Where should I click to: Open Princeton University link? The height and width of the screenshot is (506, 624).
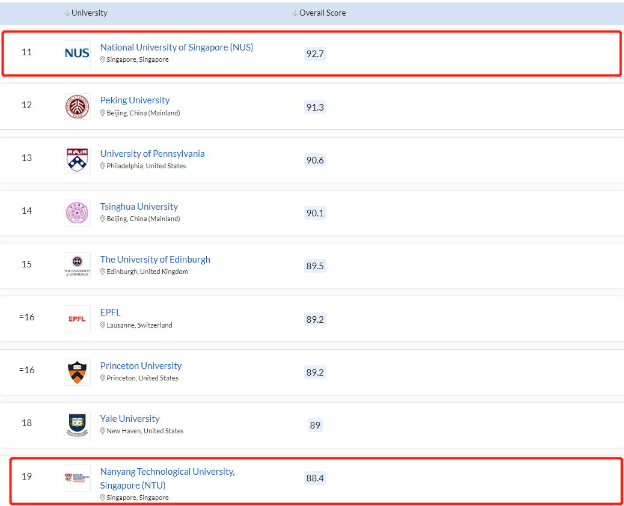[x=141, y=365]
